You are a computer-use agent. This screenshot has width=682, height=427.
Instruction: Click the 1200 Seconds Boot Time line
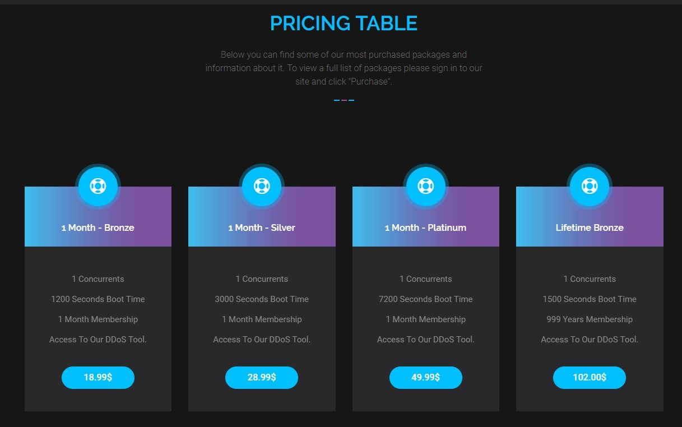tap(98, 299)
